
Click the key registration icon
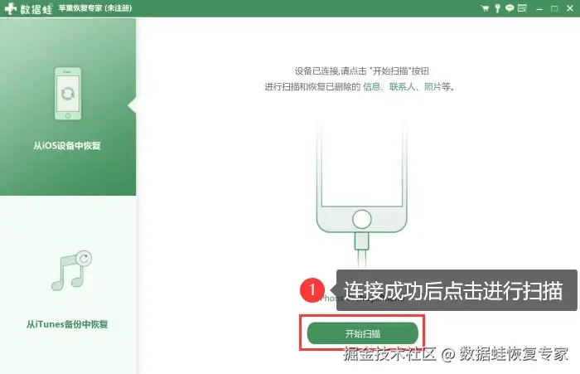click(x=497, y=8)
